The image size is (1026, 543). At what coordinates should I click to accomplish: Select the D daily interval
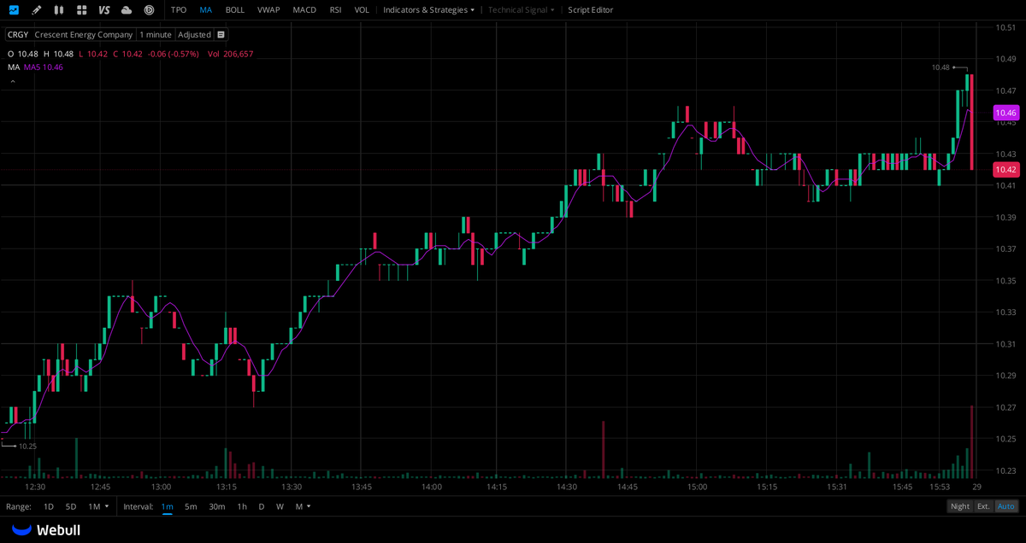[x=262, y=506]
